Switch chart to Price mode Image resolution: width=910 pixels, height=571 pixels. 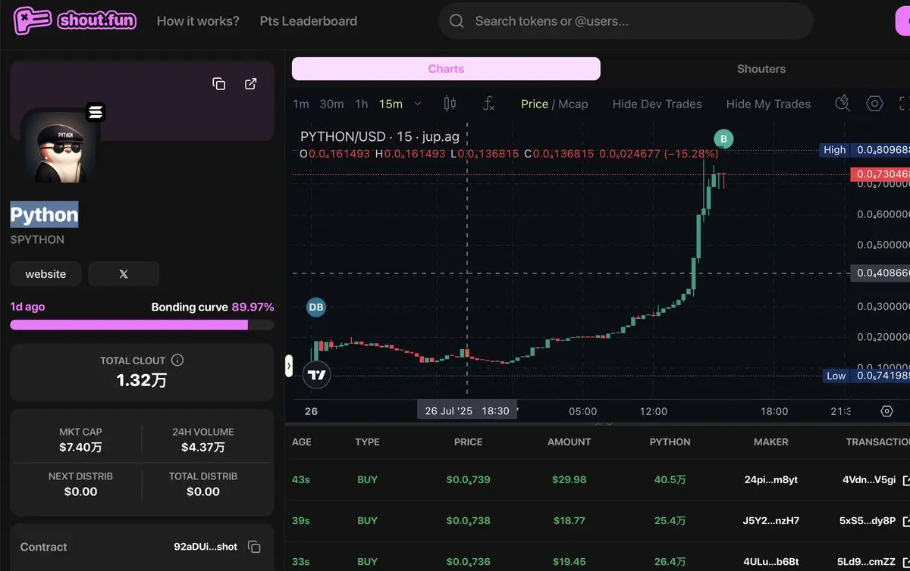pyautogui.click(x=535, y=104)
